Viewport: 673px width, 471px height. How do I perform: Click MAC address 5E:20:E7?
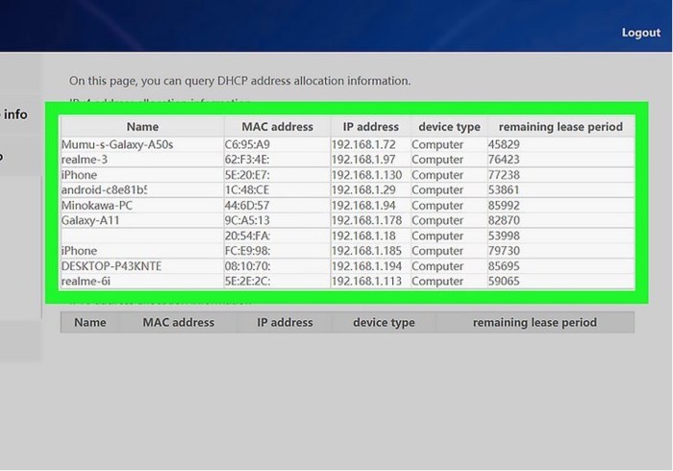tap(247, 175)
